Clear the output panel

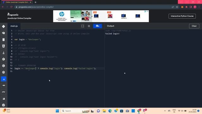tap(194, 26)
